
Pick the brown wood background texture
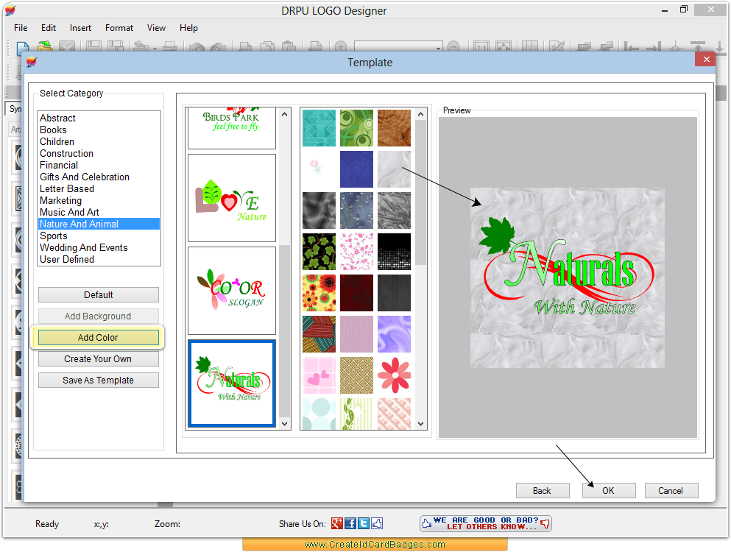click(x=395, y=128)
